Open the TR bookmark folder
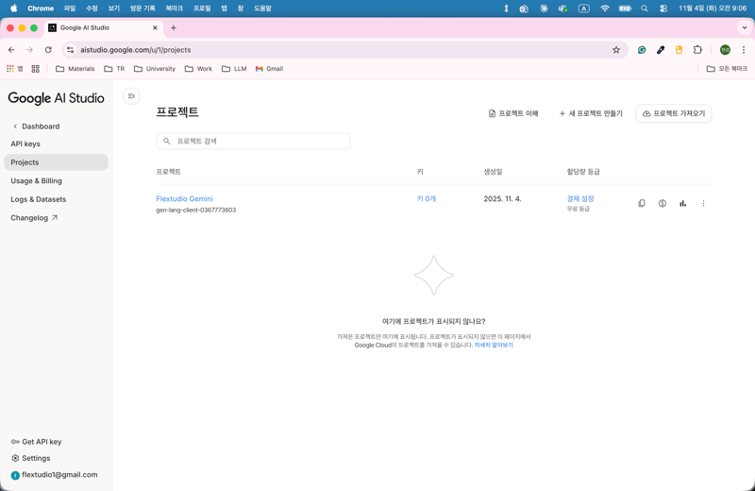The width and height of the screenshot is (755, 491). point(114,69)
